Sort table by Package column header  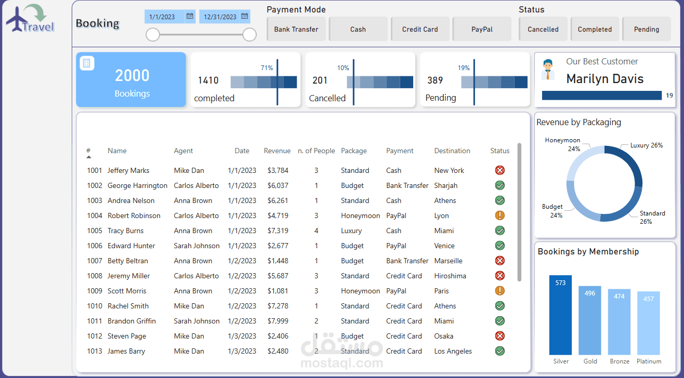(354, 151)
